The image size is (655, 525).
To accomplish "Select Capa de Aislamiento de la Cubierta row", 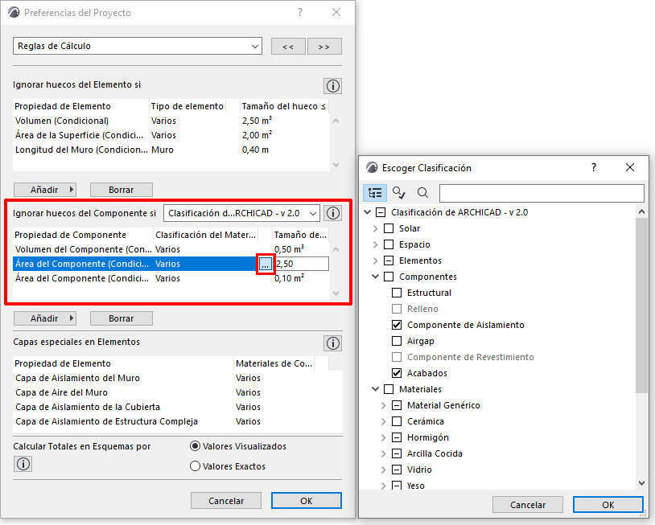I will (x=178, y=407).
